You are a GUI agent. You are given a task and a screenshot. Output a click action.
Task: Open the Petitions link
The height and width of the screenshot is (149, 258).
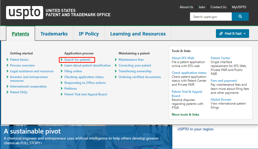[x=70, y=88]
